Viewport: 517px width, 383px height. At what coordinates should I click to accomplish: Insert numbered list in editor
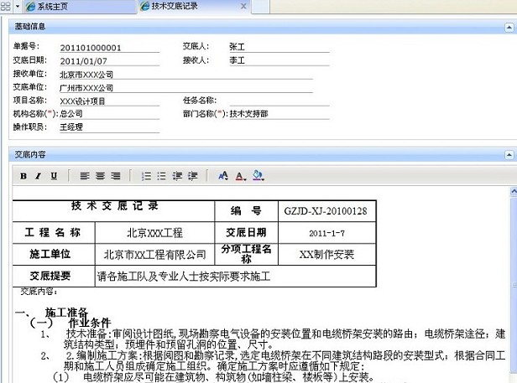pos(147,176)
